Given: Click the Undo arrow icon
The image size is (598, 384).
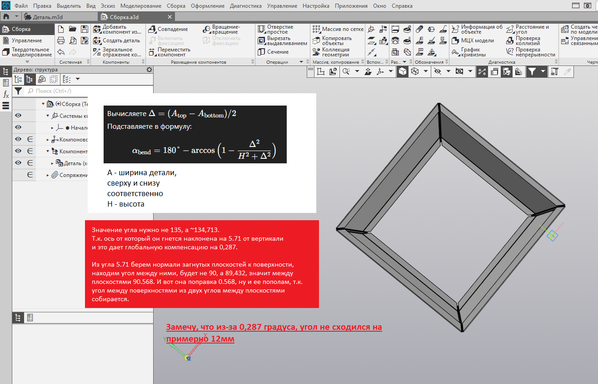Looking at the screenshot, I should coord(61,52).
